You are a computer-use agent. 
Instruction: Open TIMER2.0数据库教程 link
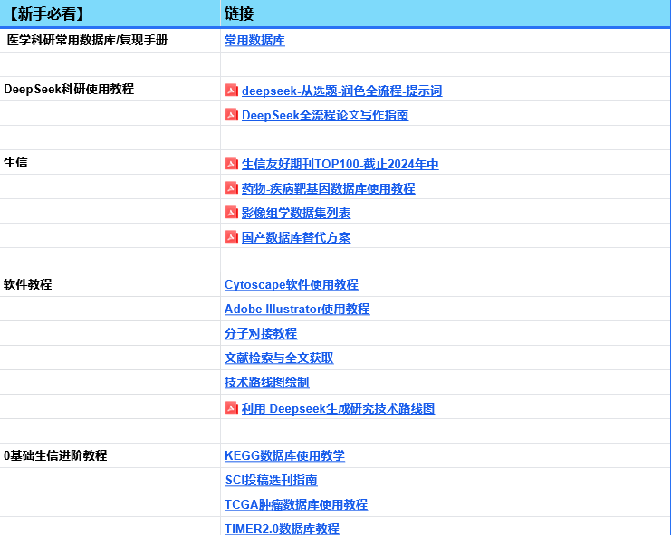tap(282, 529)
